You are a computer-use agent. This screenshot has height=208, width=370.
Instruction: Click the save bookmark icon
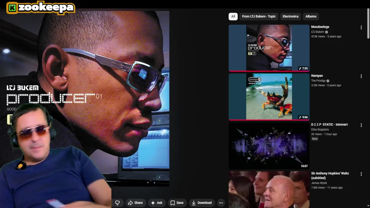pyautogui.click(x=173, y=203)
